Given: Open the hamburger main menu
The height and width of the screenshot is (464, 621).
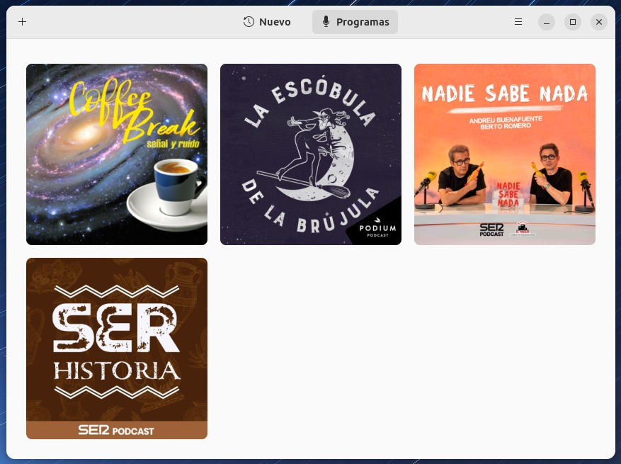Looking at the screenshot, I should pos(518,22).
